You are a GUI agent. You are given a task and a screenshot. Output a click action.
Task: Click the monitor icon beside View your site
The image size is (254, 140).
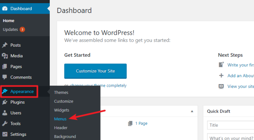pos(221,86)
